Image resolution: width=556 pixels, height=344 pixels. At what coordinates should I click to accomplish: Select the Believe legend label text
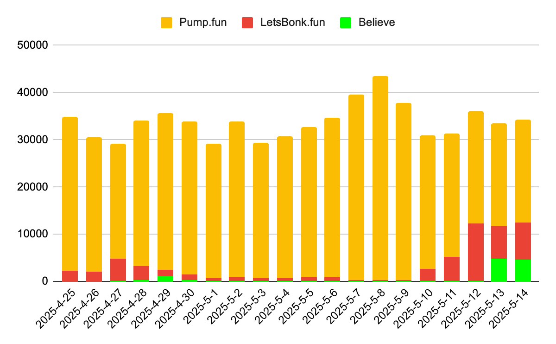(x=377, y=22)
